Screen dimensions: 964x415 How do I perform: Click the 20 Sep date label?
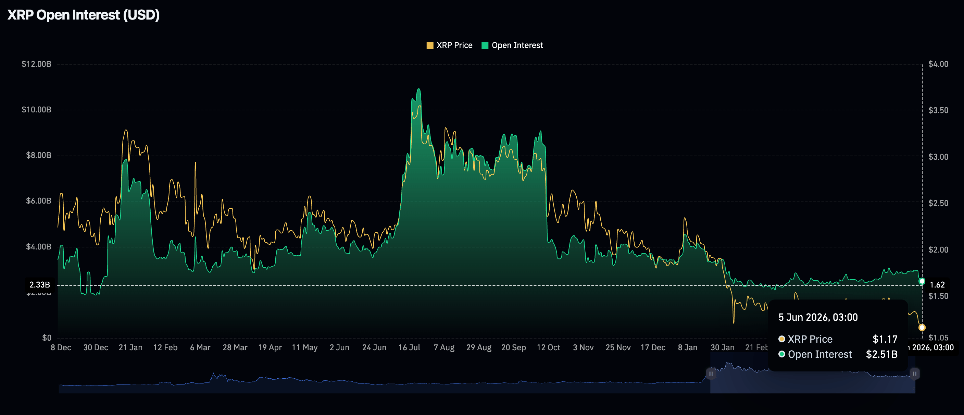point(513,347)
